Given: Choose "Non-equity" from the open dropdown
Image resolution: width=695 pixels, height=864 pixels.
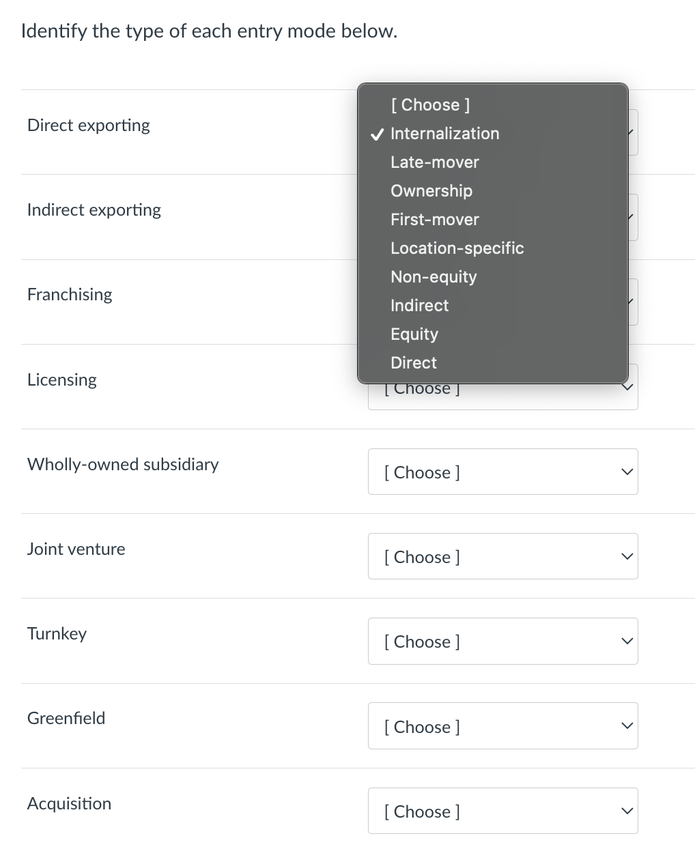Looking at the screenshot, I should [433, 276].
